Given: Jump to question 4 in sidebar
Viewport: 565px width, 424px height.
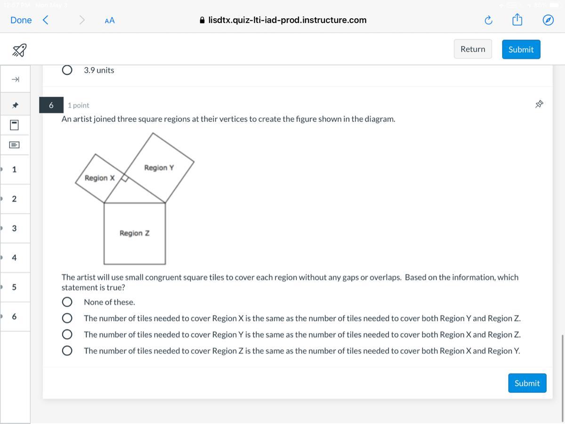Looking at the screenshot, I should (14, 258).
